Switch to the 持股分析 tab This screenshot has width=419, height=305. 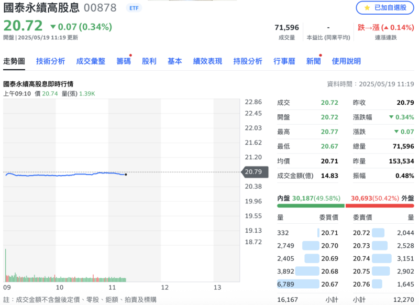(248, 61)
